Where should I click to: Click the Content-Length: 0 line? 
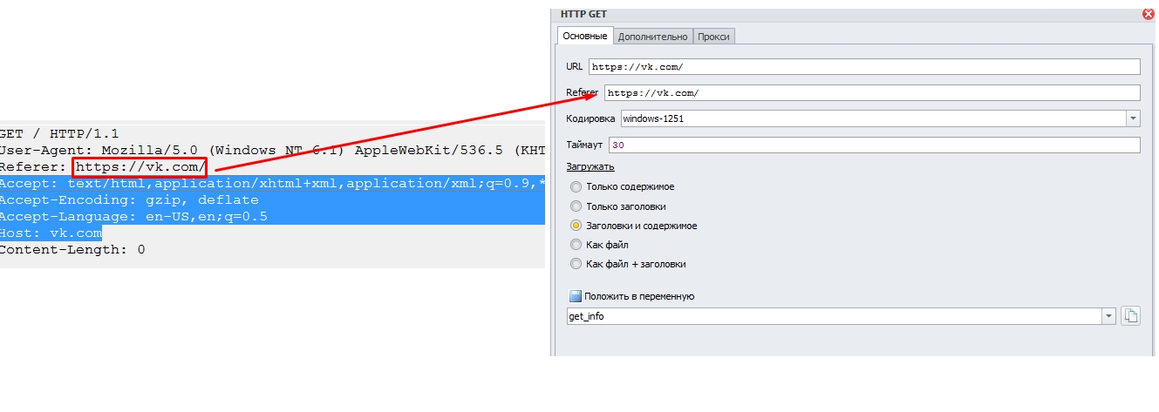click(72, 249)
